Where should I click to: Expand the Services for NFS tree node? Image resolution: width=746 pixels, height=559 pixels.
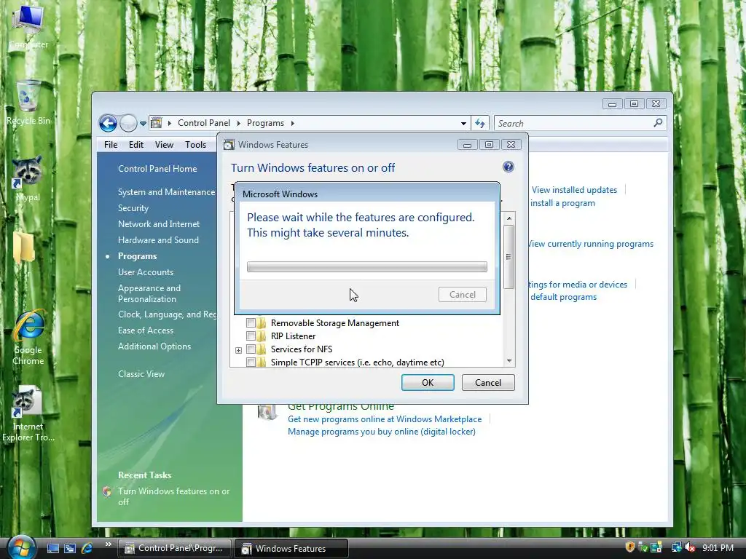point(238,350)
